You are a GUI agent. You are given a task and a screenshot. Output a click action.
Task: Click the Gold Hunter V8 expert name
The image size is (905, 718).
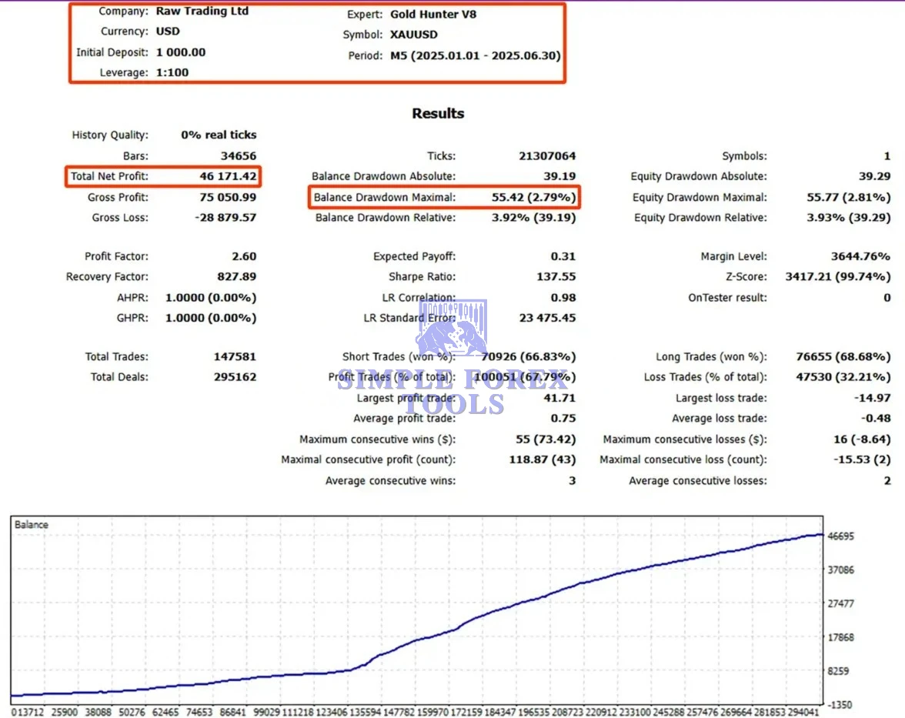434,14
